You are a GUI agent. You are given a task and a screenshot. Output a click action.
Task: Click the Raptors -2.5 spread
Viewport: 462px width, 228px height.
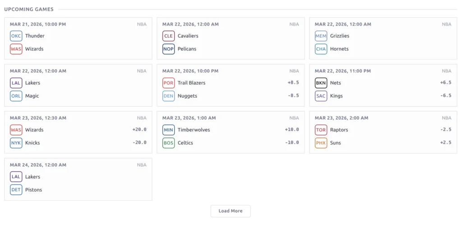[x=446, y=130]
